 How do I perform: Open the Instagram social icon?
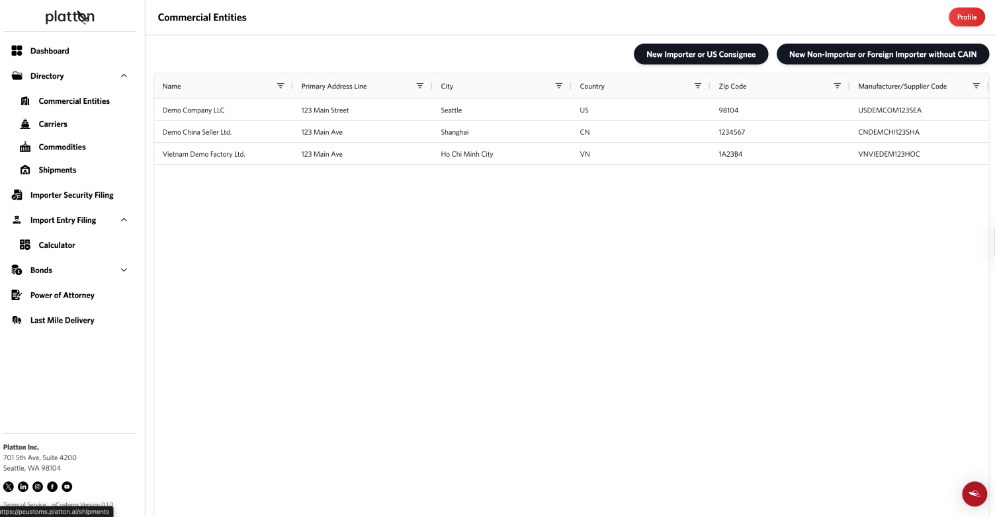(x=38, y=487)
